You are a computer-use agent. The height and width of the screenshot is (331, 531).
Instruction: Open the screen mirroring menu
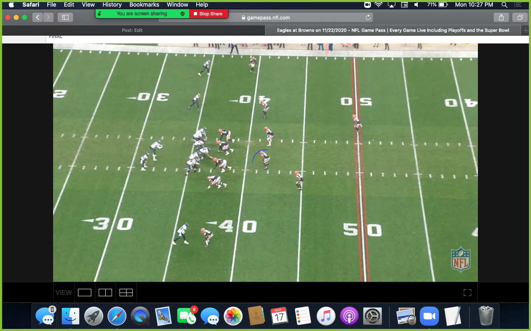391,5
